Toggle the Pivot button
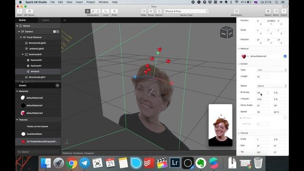304x171 pixels. point(114,11)
